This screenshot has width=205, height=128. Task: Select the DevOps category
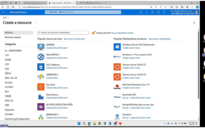(x=8, y=83)
